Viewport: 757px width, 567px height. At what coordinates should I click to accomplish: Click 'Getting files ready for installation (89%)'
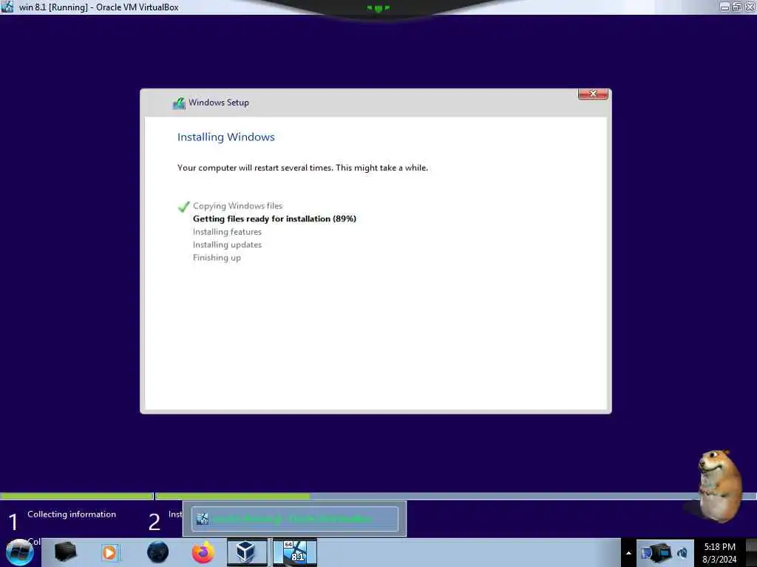(x=275, y=219)
